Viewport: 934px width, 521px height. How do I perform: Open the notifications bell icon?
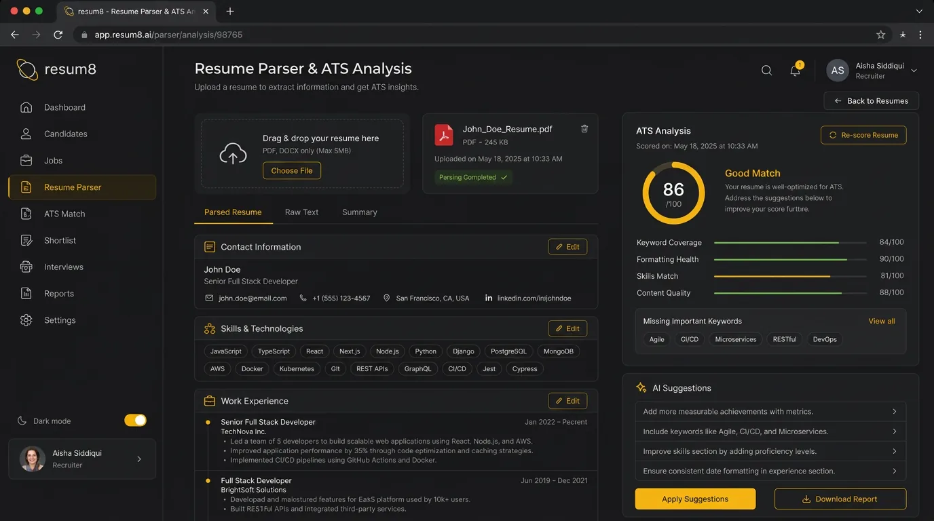pos(796,71)
